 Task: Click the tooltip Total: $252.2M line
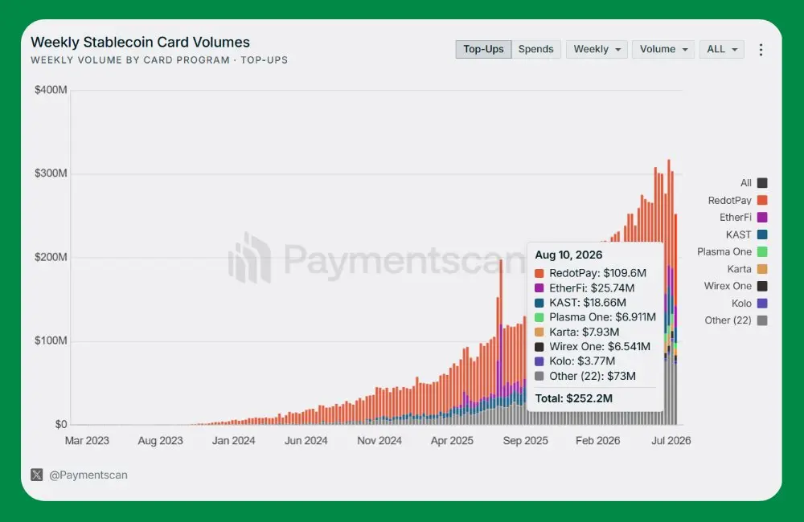[x=573, y=398]
